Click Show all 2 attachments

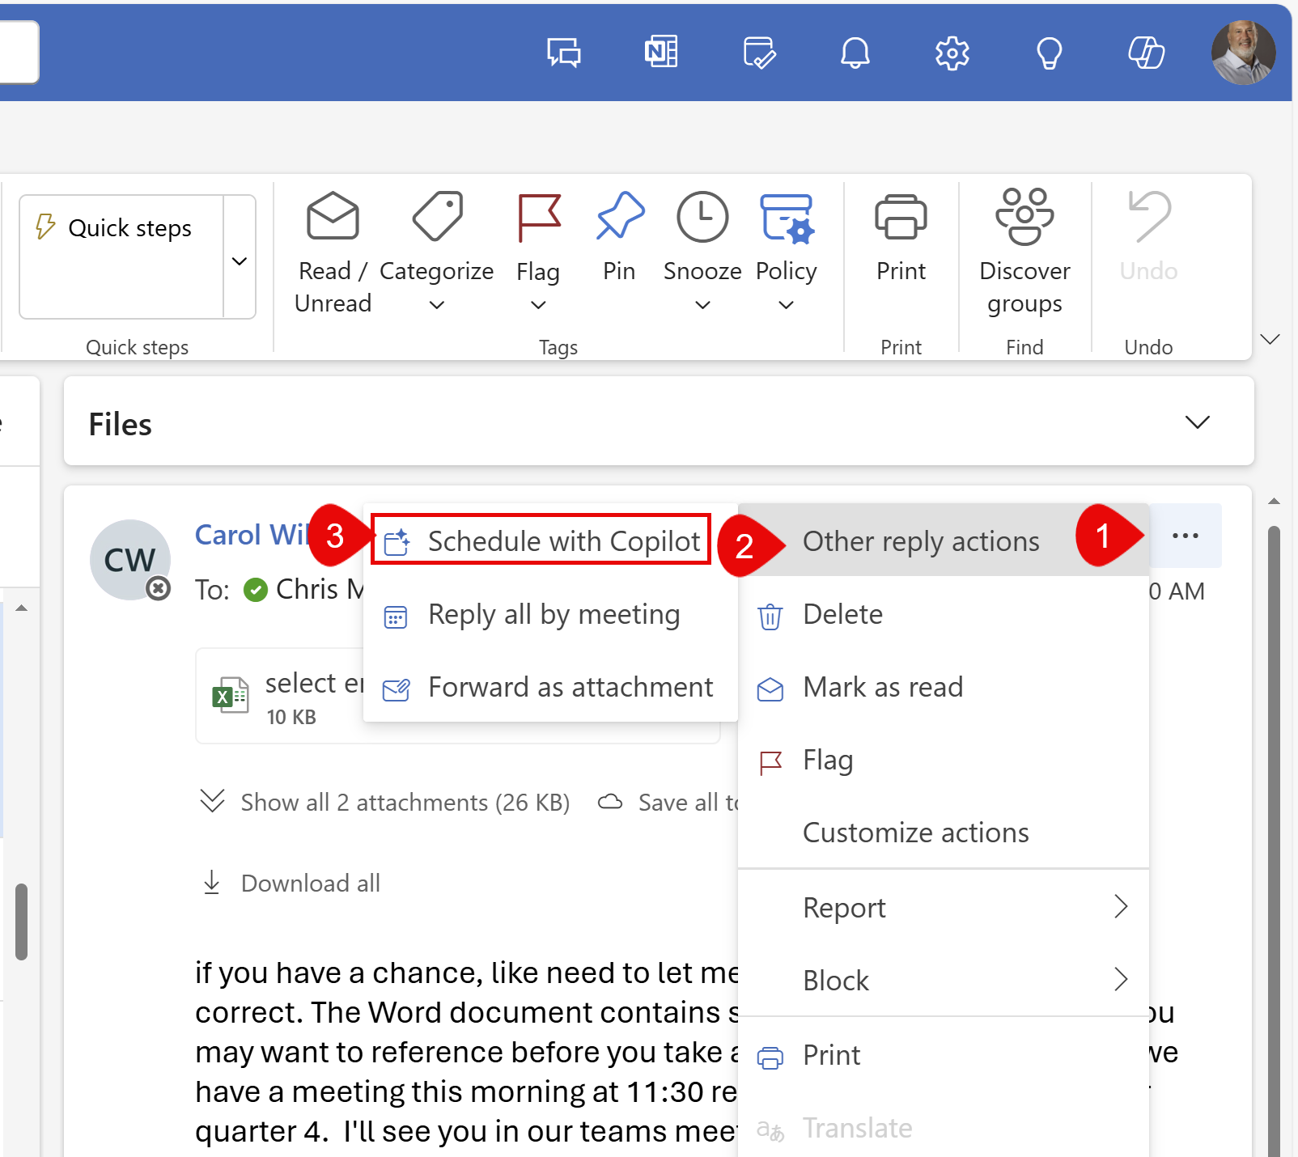click(405, 802)
